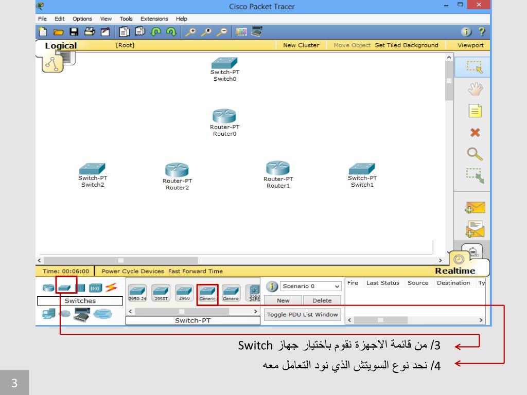Add Simple PDU envelope tool
The image size is (527, 395).
pyautogui.click(x=475, y=208)
